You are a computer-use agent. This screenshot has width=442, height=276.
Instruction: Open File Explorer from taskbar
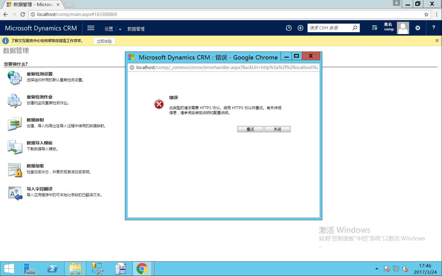point(75,269)
